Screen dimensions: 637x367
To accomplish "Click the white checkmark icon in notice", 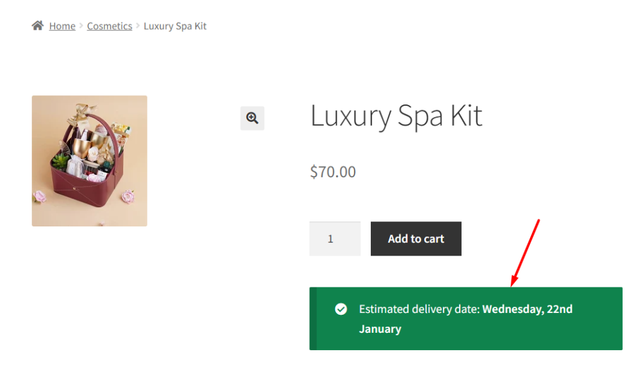I will pos(341,309).
